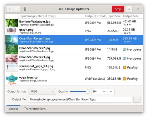Remove selected image with the minus button

click(x=17, y=9)
